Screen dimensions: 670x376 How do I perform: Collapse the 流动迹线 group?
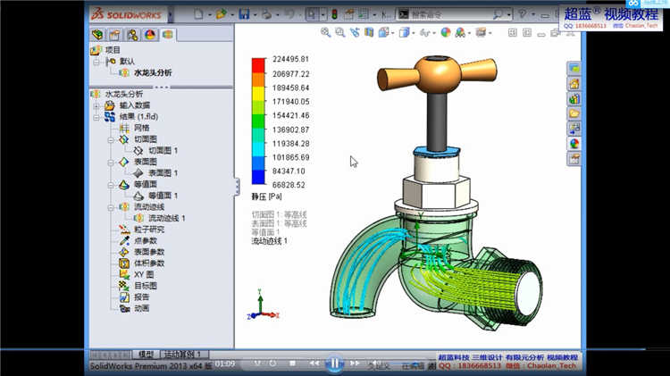click(x=111, y=207)
